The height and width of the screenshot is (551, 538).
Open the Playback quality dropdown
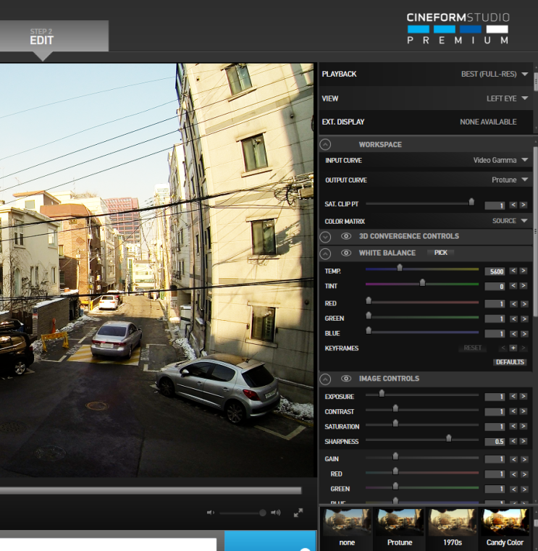click(495, 74)
